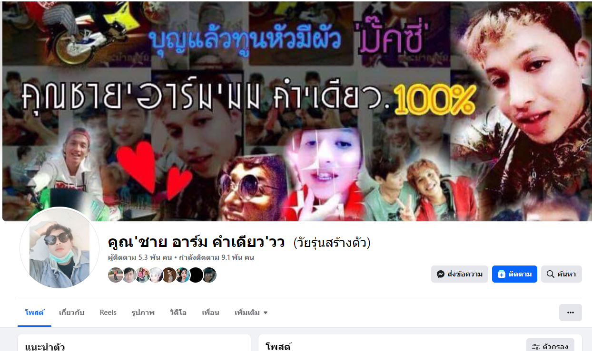This screenshot has width=592, height=351.
Task: Click the Messenger icon in ส่งข้อความ button
Action: click(x=441, y=274)
